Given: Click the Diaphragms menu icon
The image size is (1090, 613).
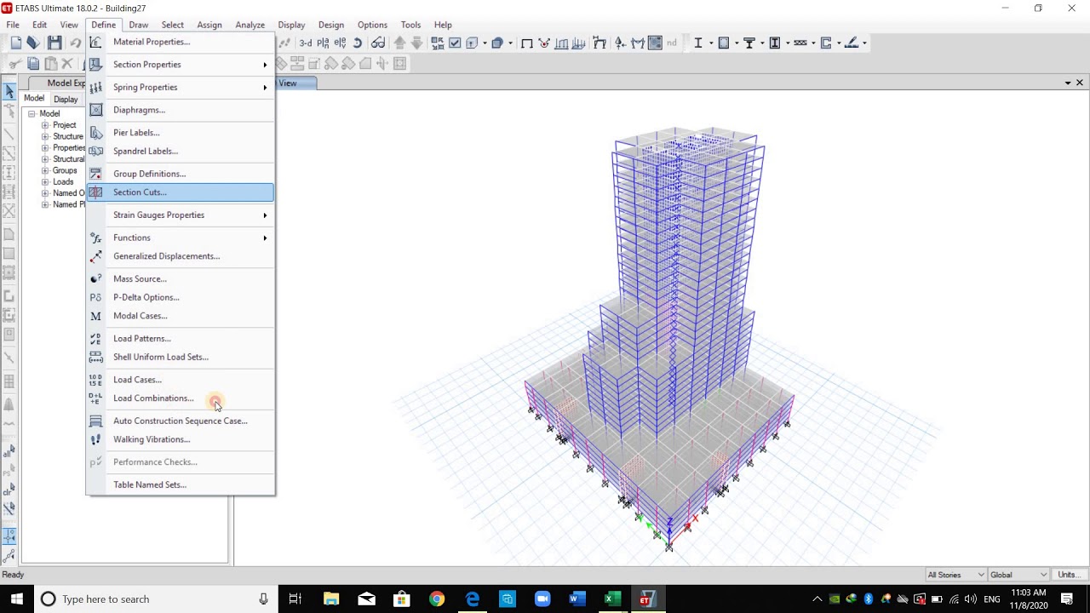Looking at the screenshot, I should [x=96, y=110].
